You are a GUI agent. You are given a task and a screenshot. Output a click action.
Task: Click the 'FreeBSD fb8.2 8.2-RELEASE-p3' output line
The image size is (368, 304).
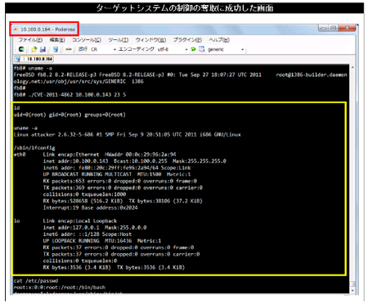coord(180,75)
